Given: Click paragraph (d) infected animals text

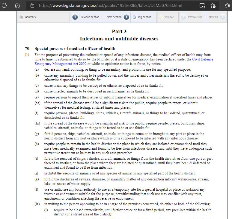Looking at the screenshot, I should click(97, 91).
